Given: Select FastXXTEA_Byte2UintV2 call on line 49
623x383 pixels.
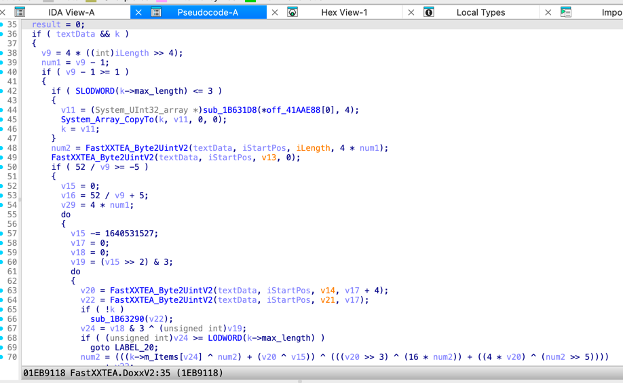Looking at the screenshot, I should (102, 158).
